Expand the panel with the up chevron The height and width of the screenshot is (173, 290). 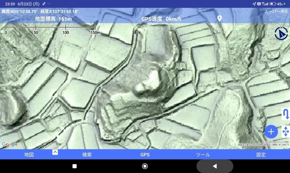pos(55,152)
